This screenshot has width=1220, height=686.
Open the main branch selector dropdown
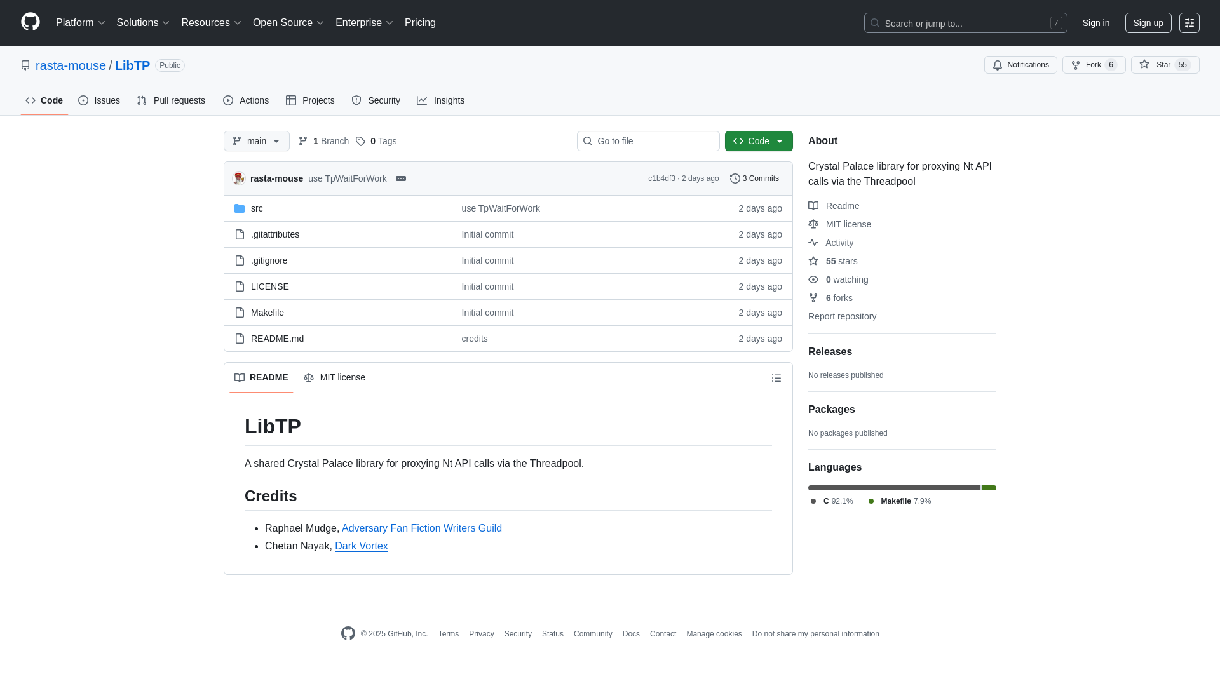(256, 141)
